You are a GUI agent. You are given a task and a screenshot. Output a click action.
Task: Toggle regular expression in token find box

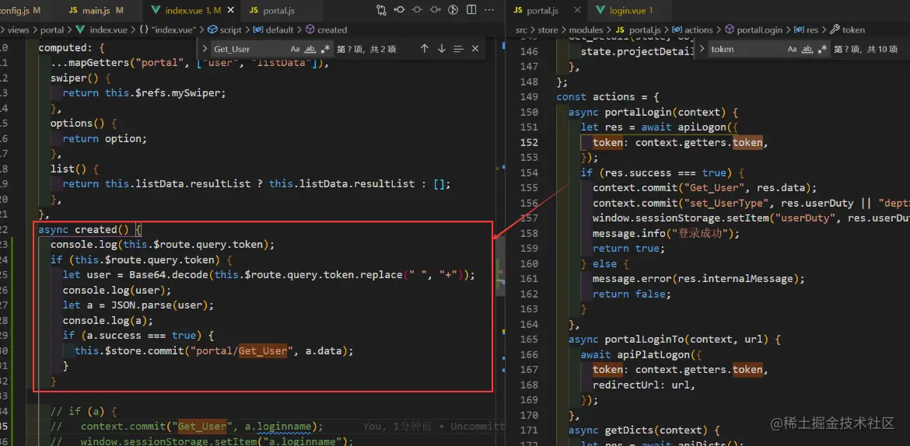coord(822,49)
